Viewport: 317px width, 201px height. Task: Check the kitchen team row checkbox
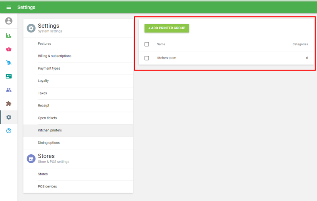pyautogui.click(x=147, y=58)
